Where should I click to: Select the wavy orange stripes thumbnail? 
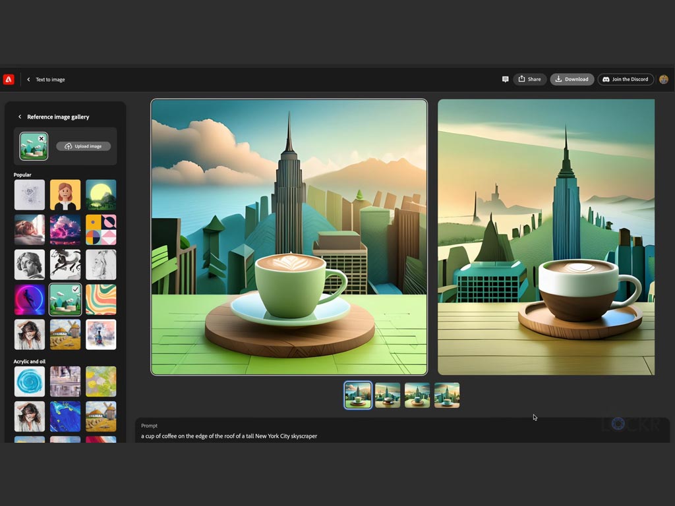101,300
